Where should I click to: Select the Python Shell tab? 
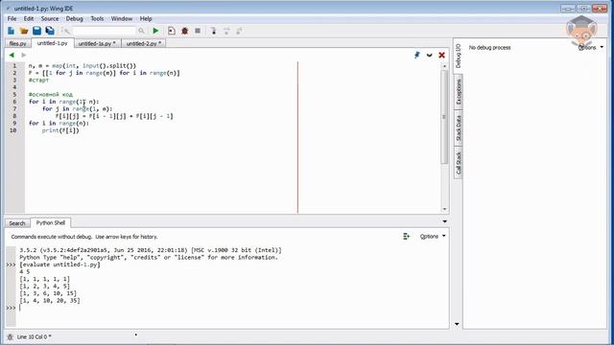click(51, 222)
